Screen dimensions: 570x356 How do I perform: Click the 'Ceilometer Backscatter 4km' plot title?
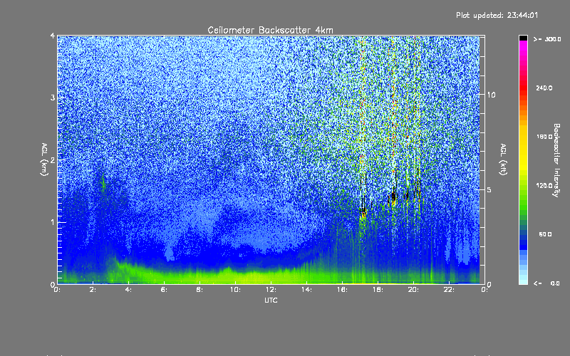coord(270,30)
